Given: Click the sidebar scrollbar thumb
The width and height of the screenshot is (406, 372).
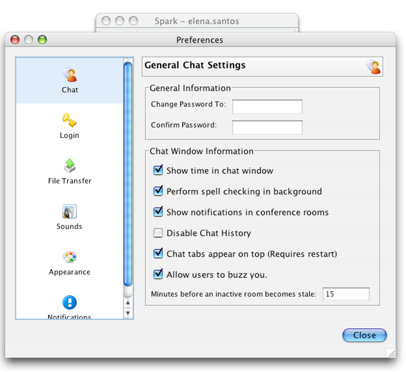Looking at the screenshot, I should coord(128,174).
